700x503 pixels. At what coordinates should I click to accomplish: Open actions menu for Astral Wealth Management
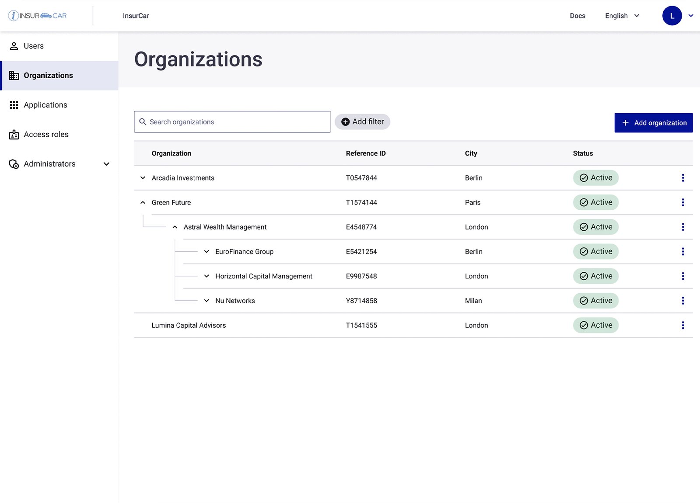(x=682, y=227)
